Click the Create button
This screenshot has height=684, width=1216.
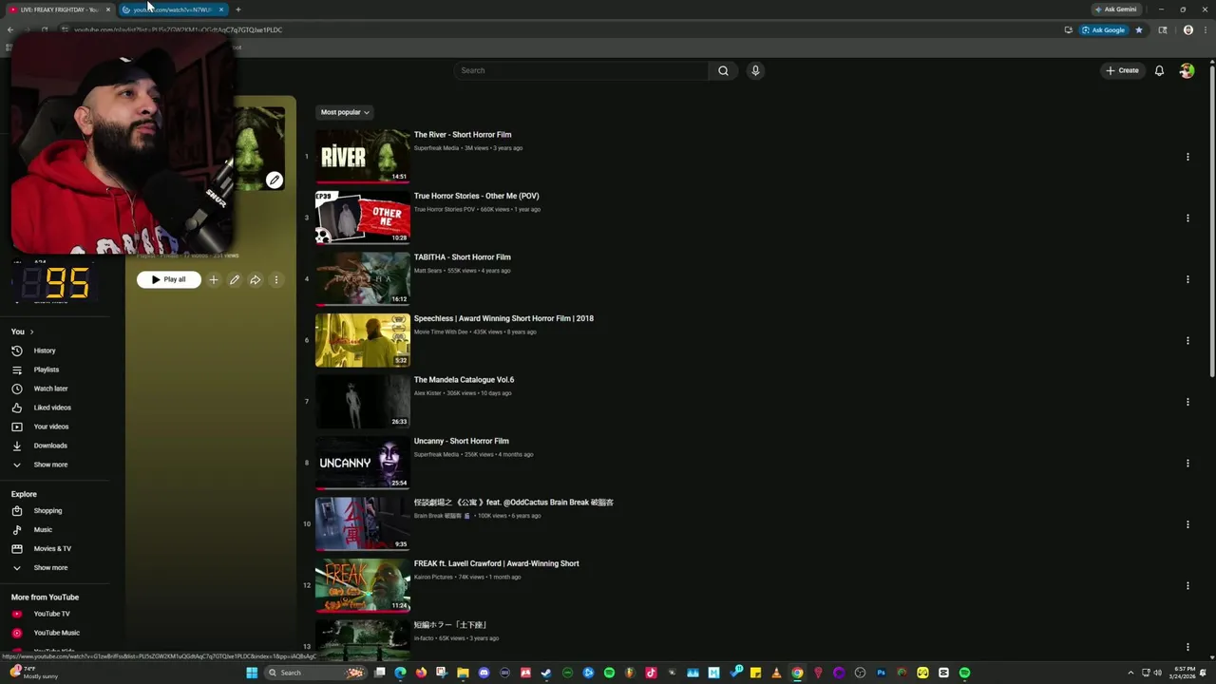pyautogui.click(x=1122, y=70)
